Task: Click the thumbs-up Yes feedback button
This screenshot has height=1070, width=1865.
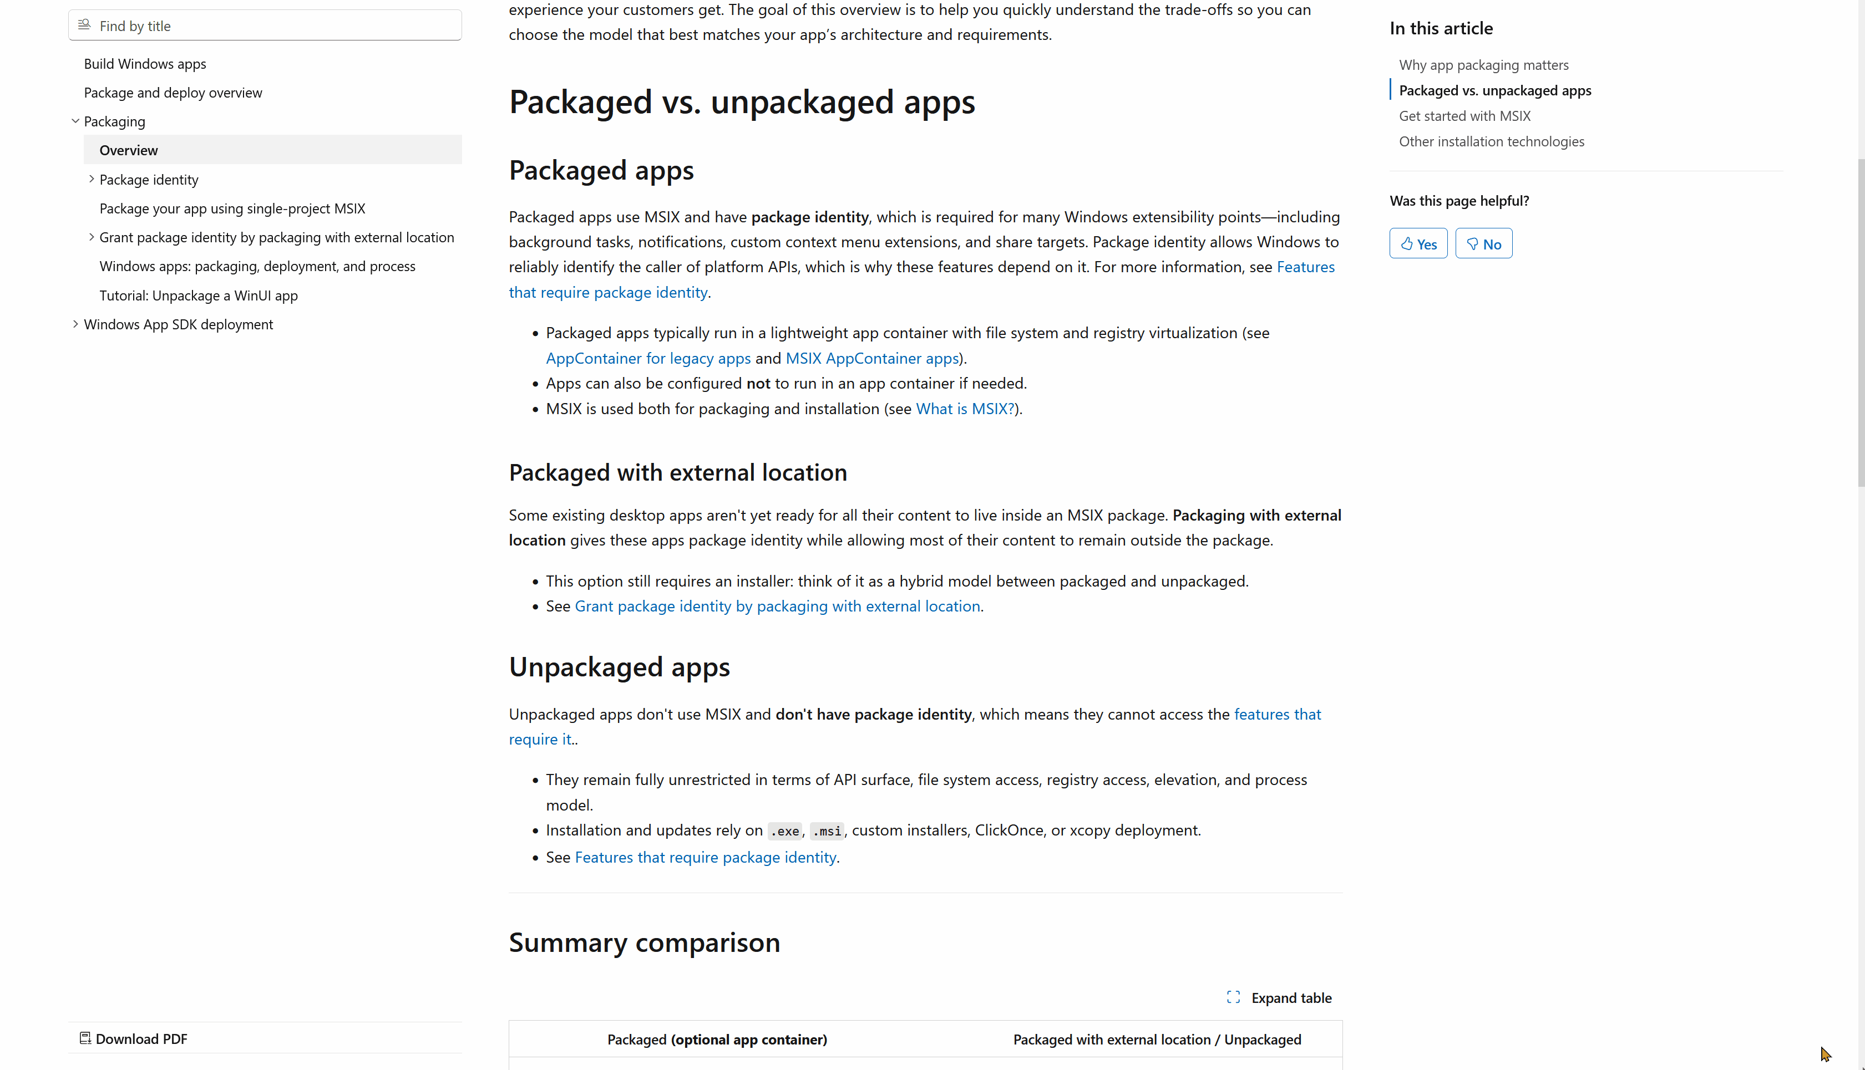Action: (x=1418, y=244)
